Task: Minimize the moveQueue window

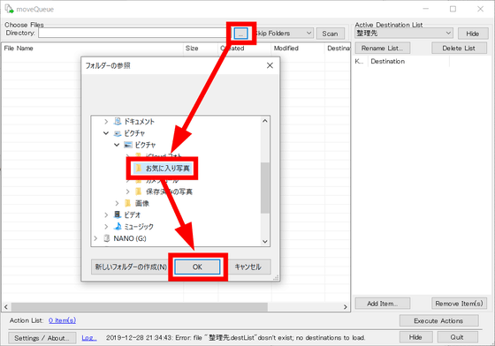Action: click(x=426, y=9)
